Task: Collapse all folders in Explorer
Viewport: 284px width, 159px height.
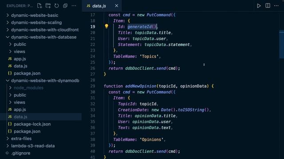Action: [x=65, y=6]
